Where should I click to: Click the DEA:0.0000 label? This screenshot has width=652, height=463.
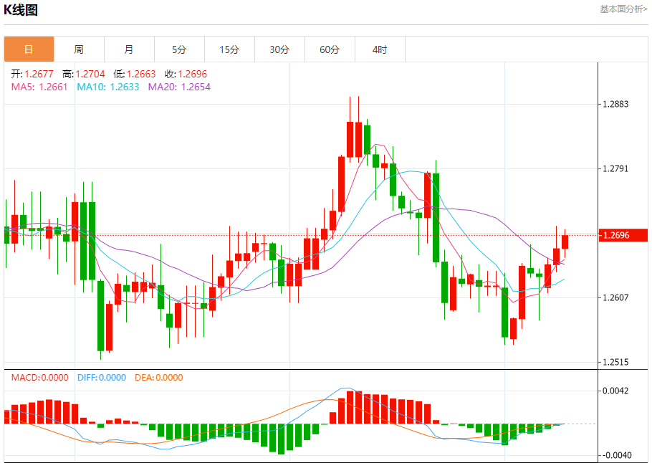(x=159, y=377)
